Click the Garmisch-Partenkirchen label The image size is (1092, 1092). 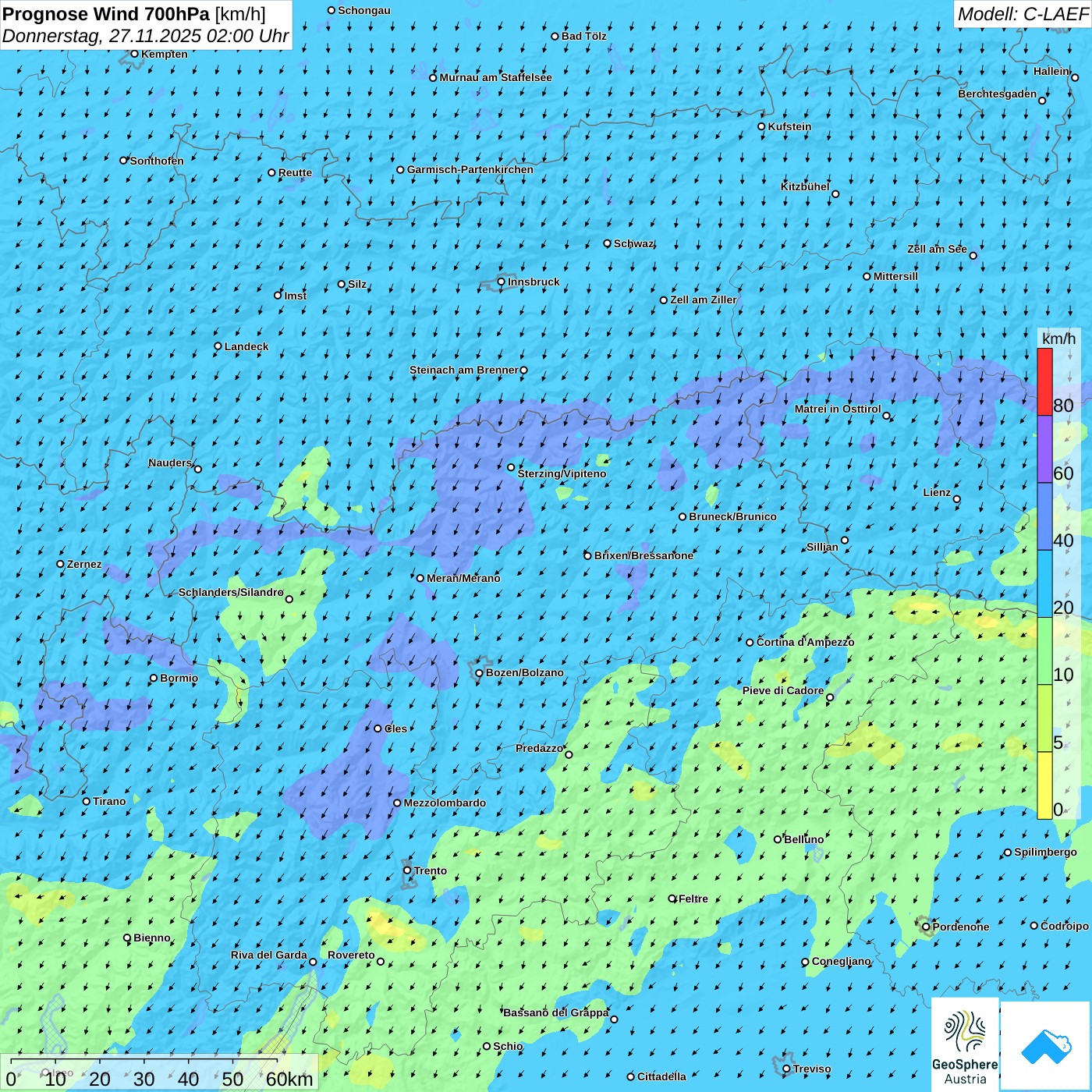[x=470, y=170]
